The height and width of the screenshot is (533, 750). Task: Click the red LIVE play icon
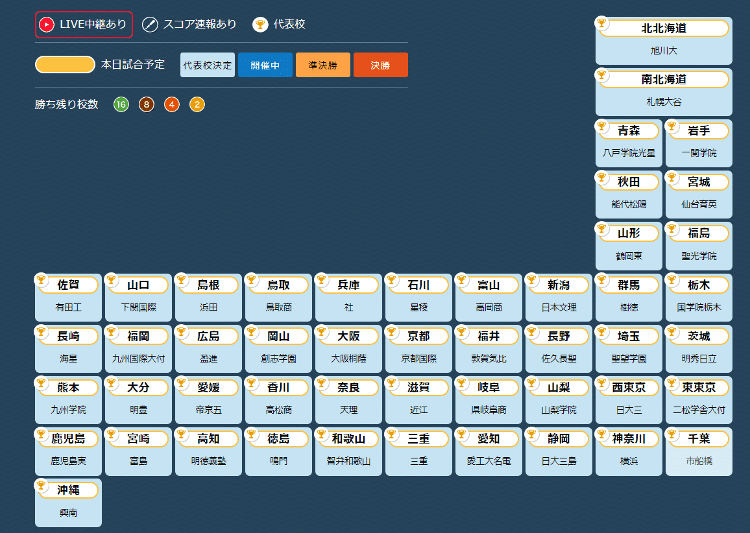pyautogui.click(x=47, y=25)
